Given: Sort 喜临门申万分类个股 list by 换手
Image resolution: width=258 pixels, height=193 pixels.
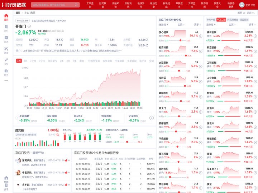Looking at the screenshot, I should click(197, 25).
